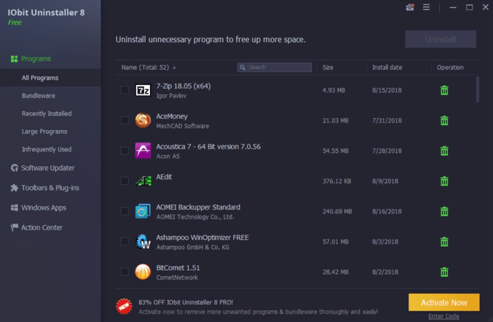Click trash icon for Acoustica 7

tap(444, 151)
